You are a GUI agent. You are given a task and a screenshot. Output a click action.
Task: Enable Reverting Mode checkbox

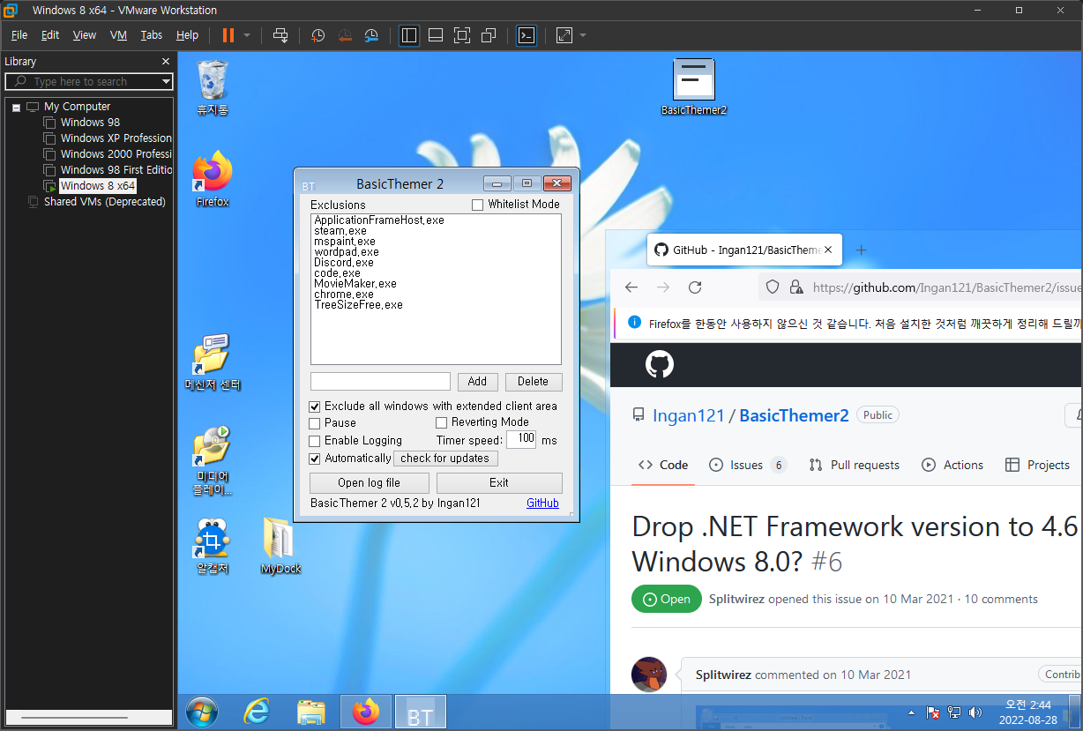[x=442, y=423]
